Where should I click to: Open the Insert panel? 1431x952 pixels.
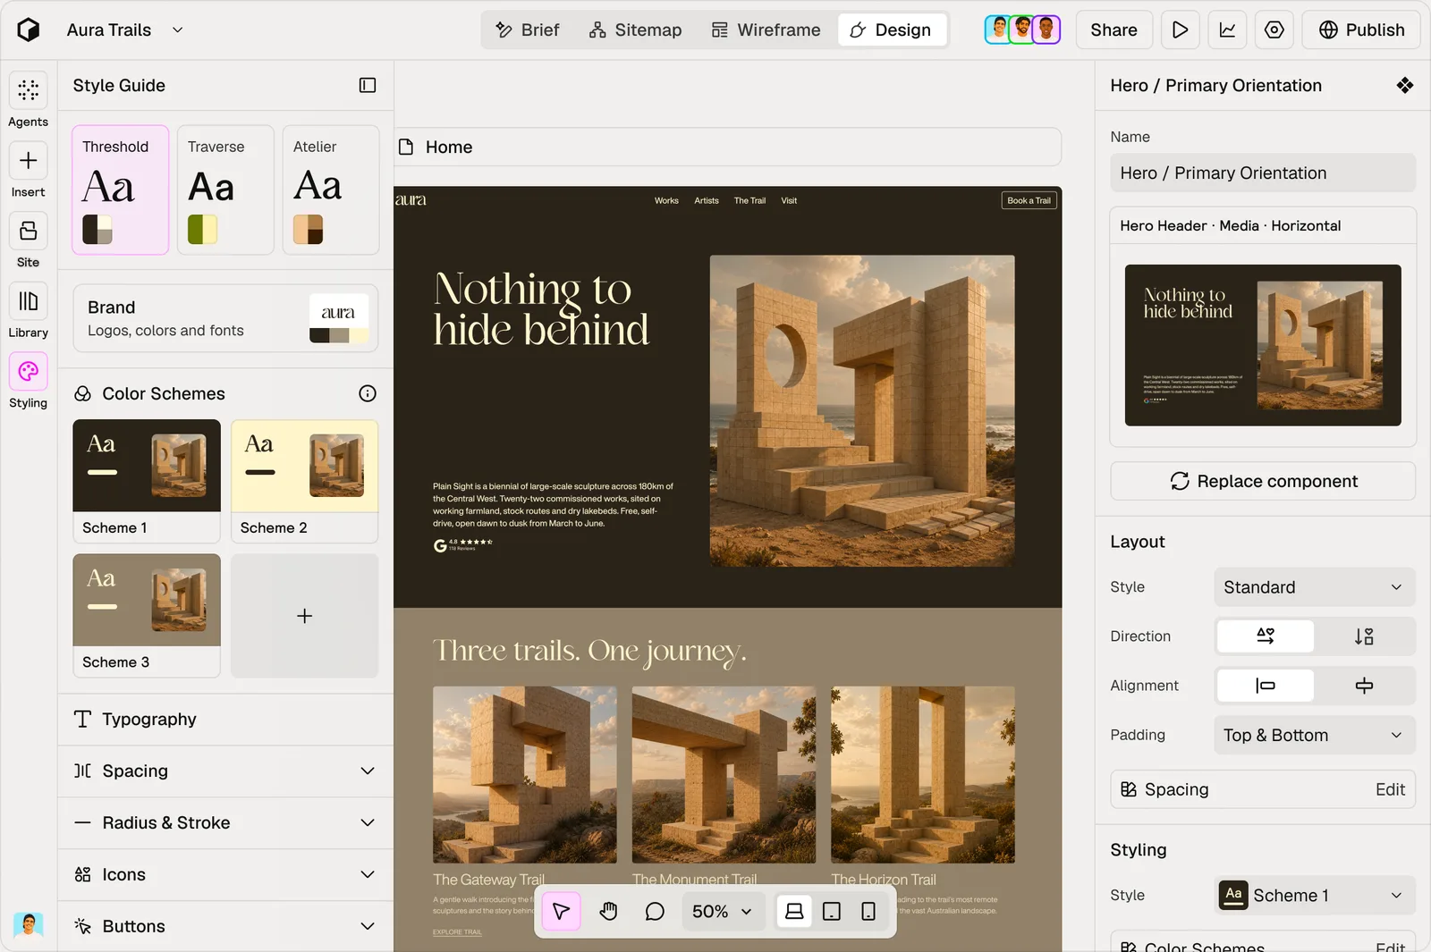click(29, 171)
